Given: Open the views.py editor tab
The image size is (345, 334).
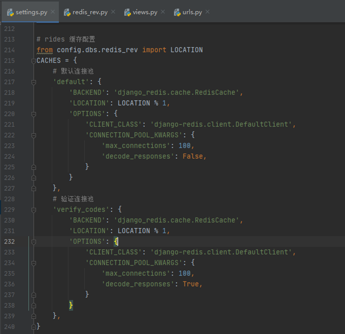Looking at the screenshot, I should pos(145,12).
